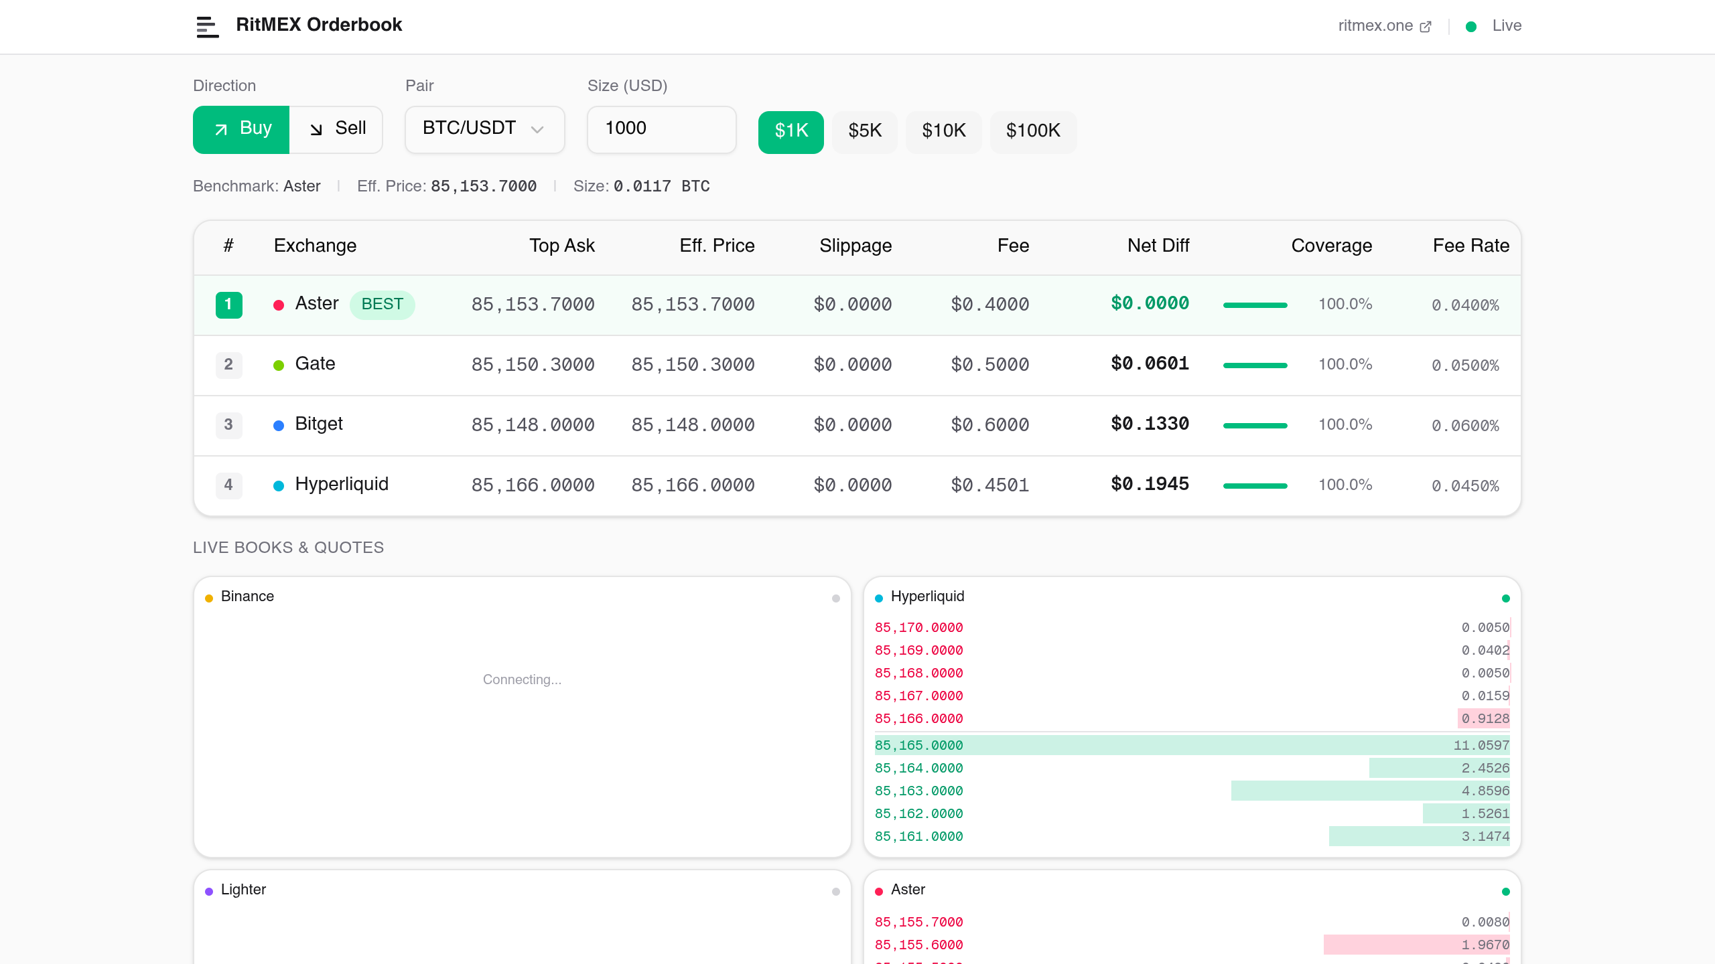Image resolution: width=1715 pixels, height=964 pixels.
Task: Click the Hyperliquid book card title
Action: (928, 596)
